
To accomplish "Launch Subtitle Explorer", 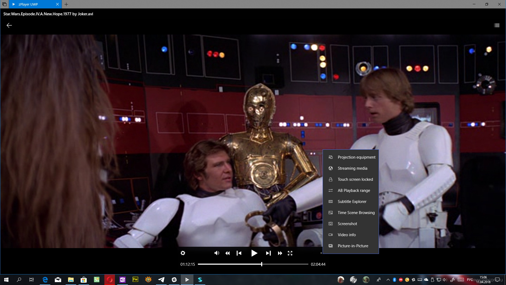I will [351, 201].
